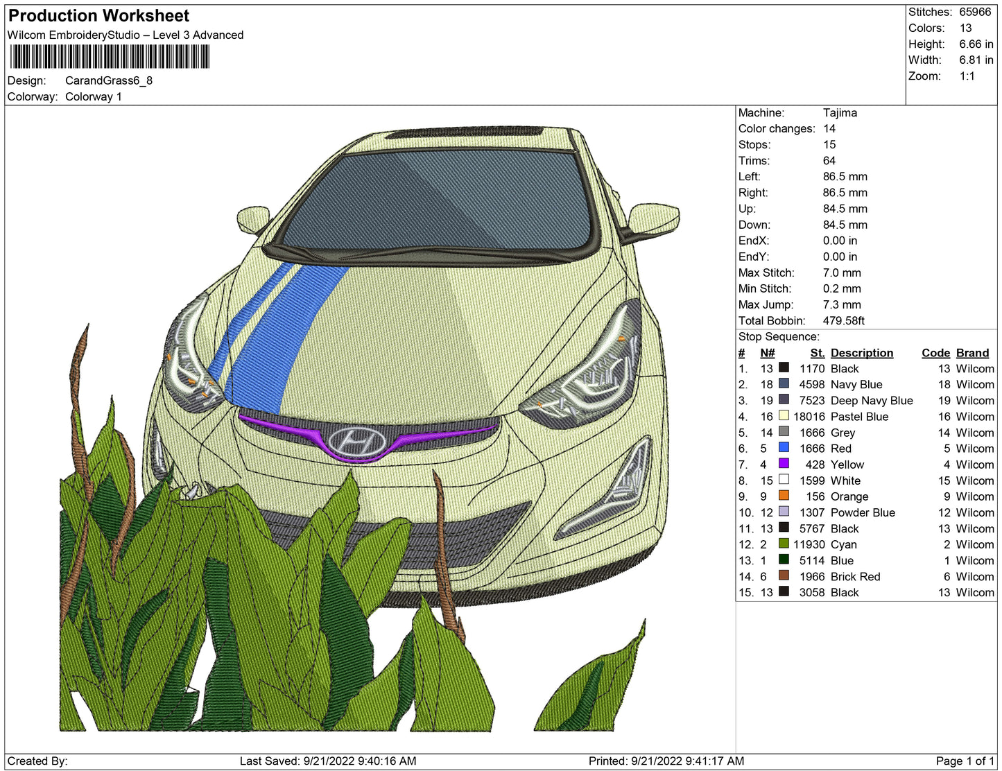
Task: Select the Pastel Blue color swatch
Action: point(784,416)
